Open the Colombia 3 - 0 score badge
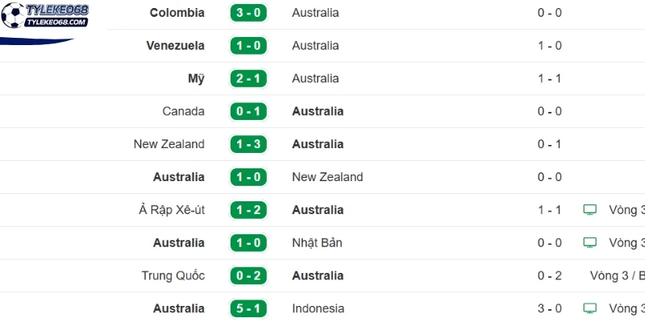The width and height of the screenshot is (645, 322). coord(248,13)
